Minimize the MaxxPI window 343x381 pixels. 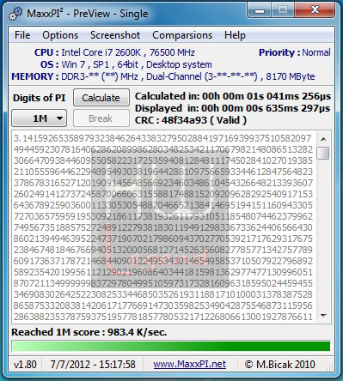[x=260, y=11]
